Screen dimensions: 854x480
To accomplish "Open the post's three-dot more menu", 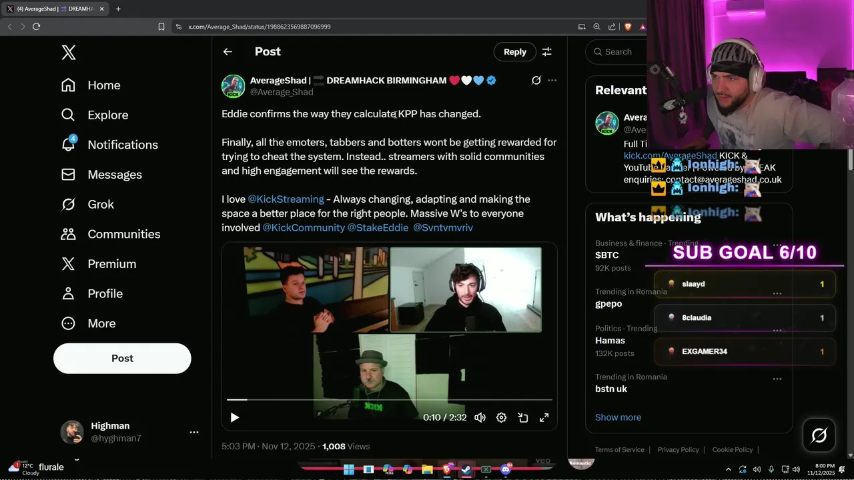I will coord(552,80).
